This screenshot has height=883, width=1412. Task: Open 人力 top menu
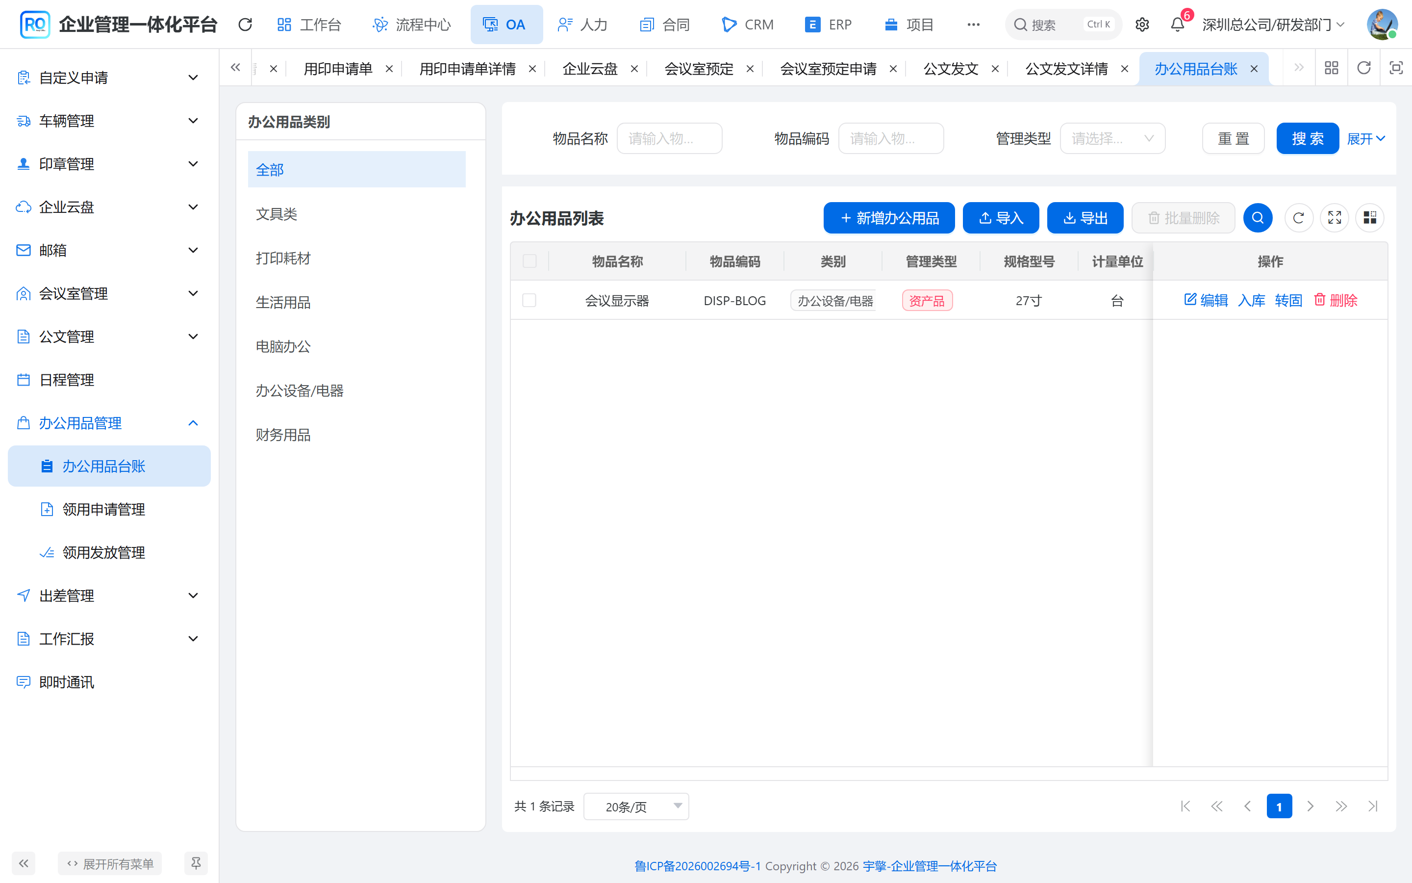[582, 25]
